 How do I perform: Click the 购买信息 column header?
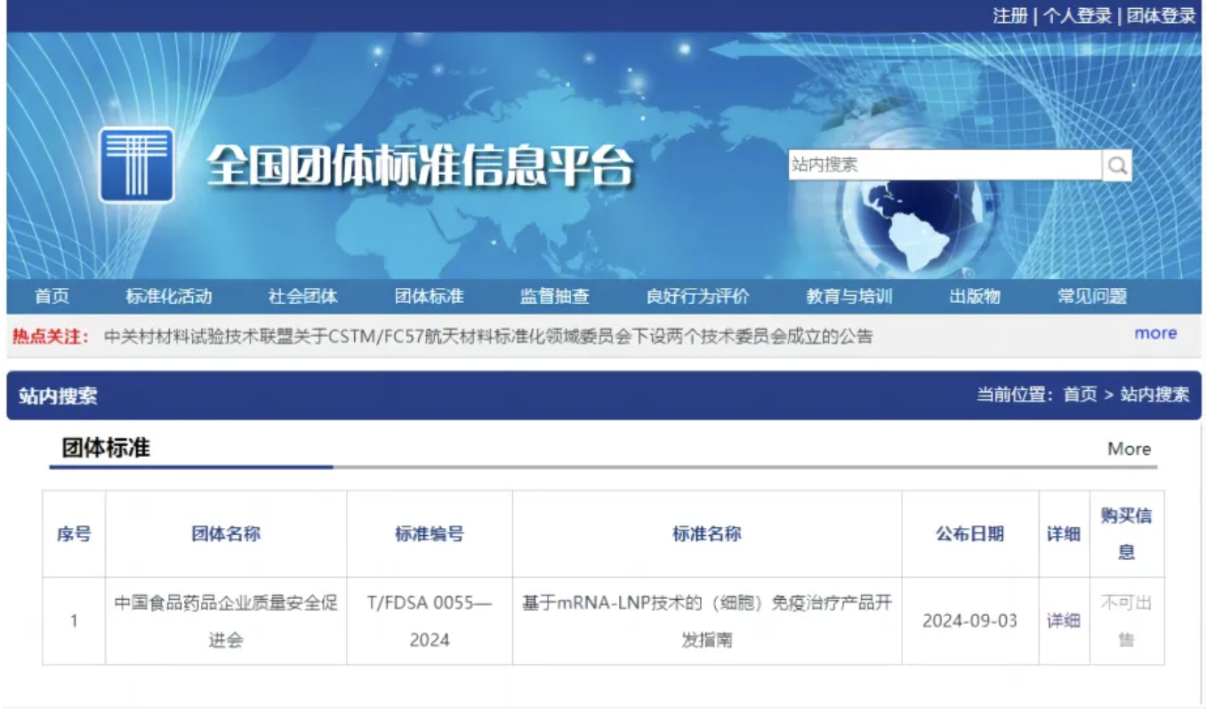tap(1127, 534)
